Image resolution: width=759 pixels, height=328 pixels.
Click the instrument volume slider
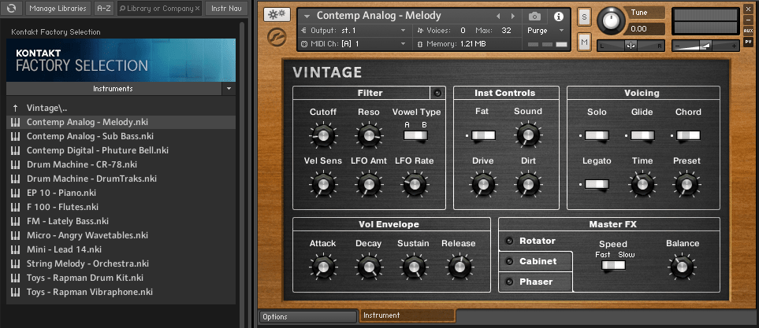[705, 46]
